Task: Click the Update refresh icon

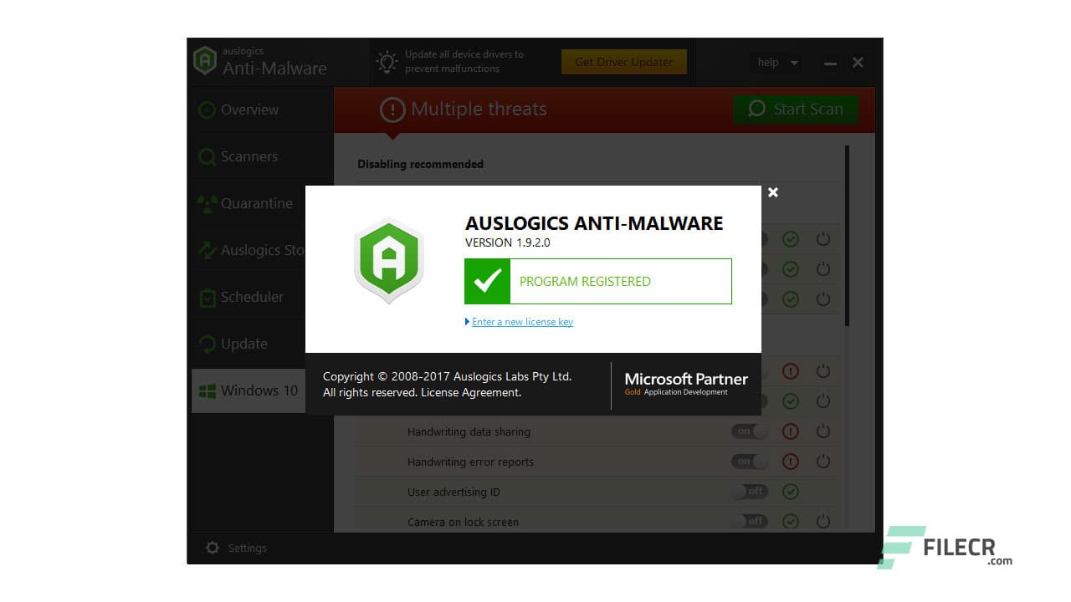Action: pyautogui.click(x=207, y=344)
